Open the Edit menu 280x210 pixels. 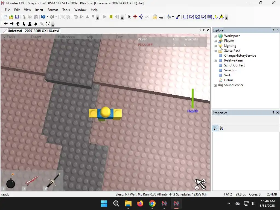click(17, 10)
